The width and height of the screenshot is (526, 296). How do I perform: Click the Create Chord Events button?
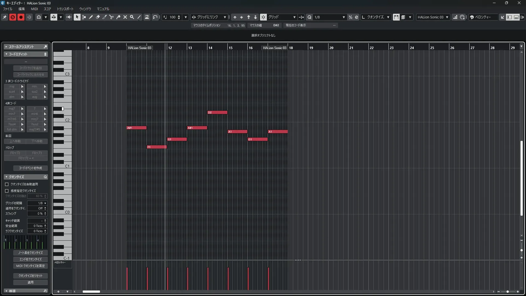pyautogui.click(x=30, y=168)
